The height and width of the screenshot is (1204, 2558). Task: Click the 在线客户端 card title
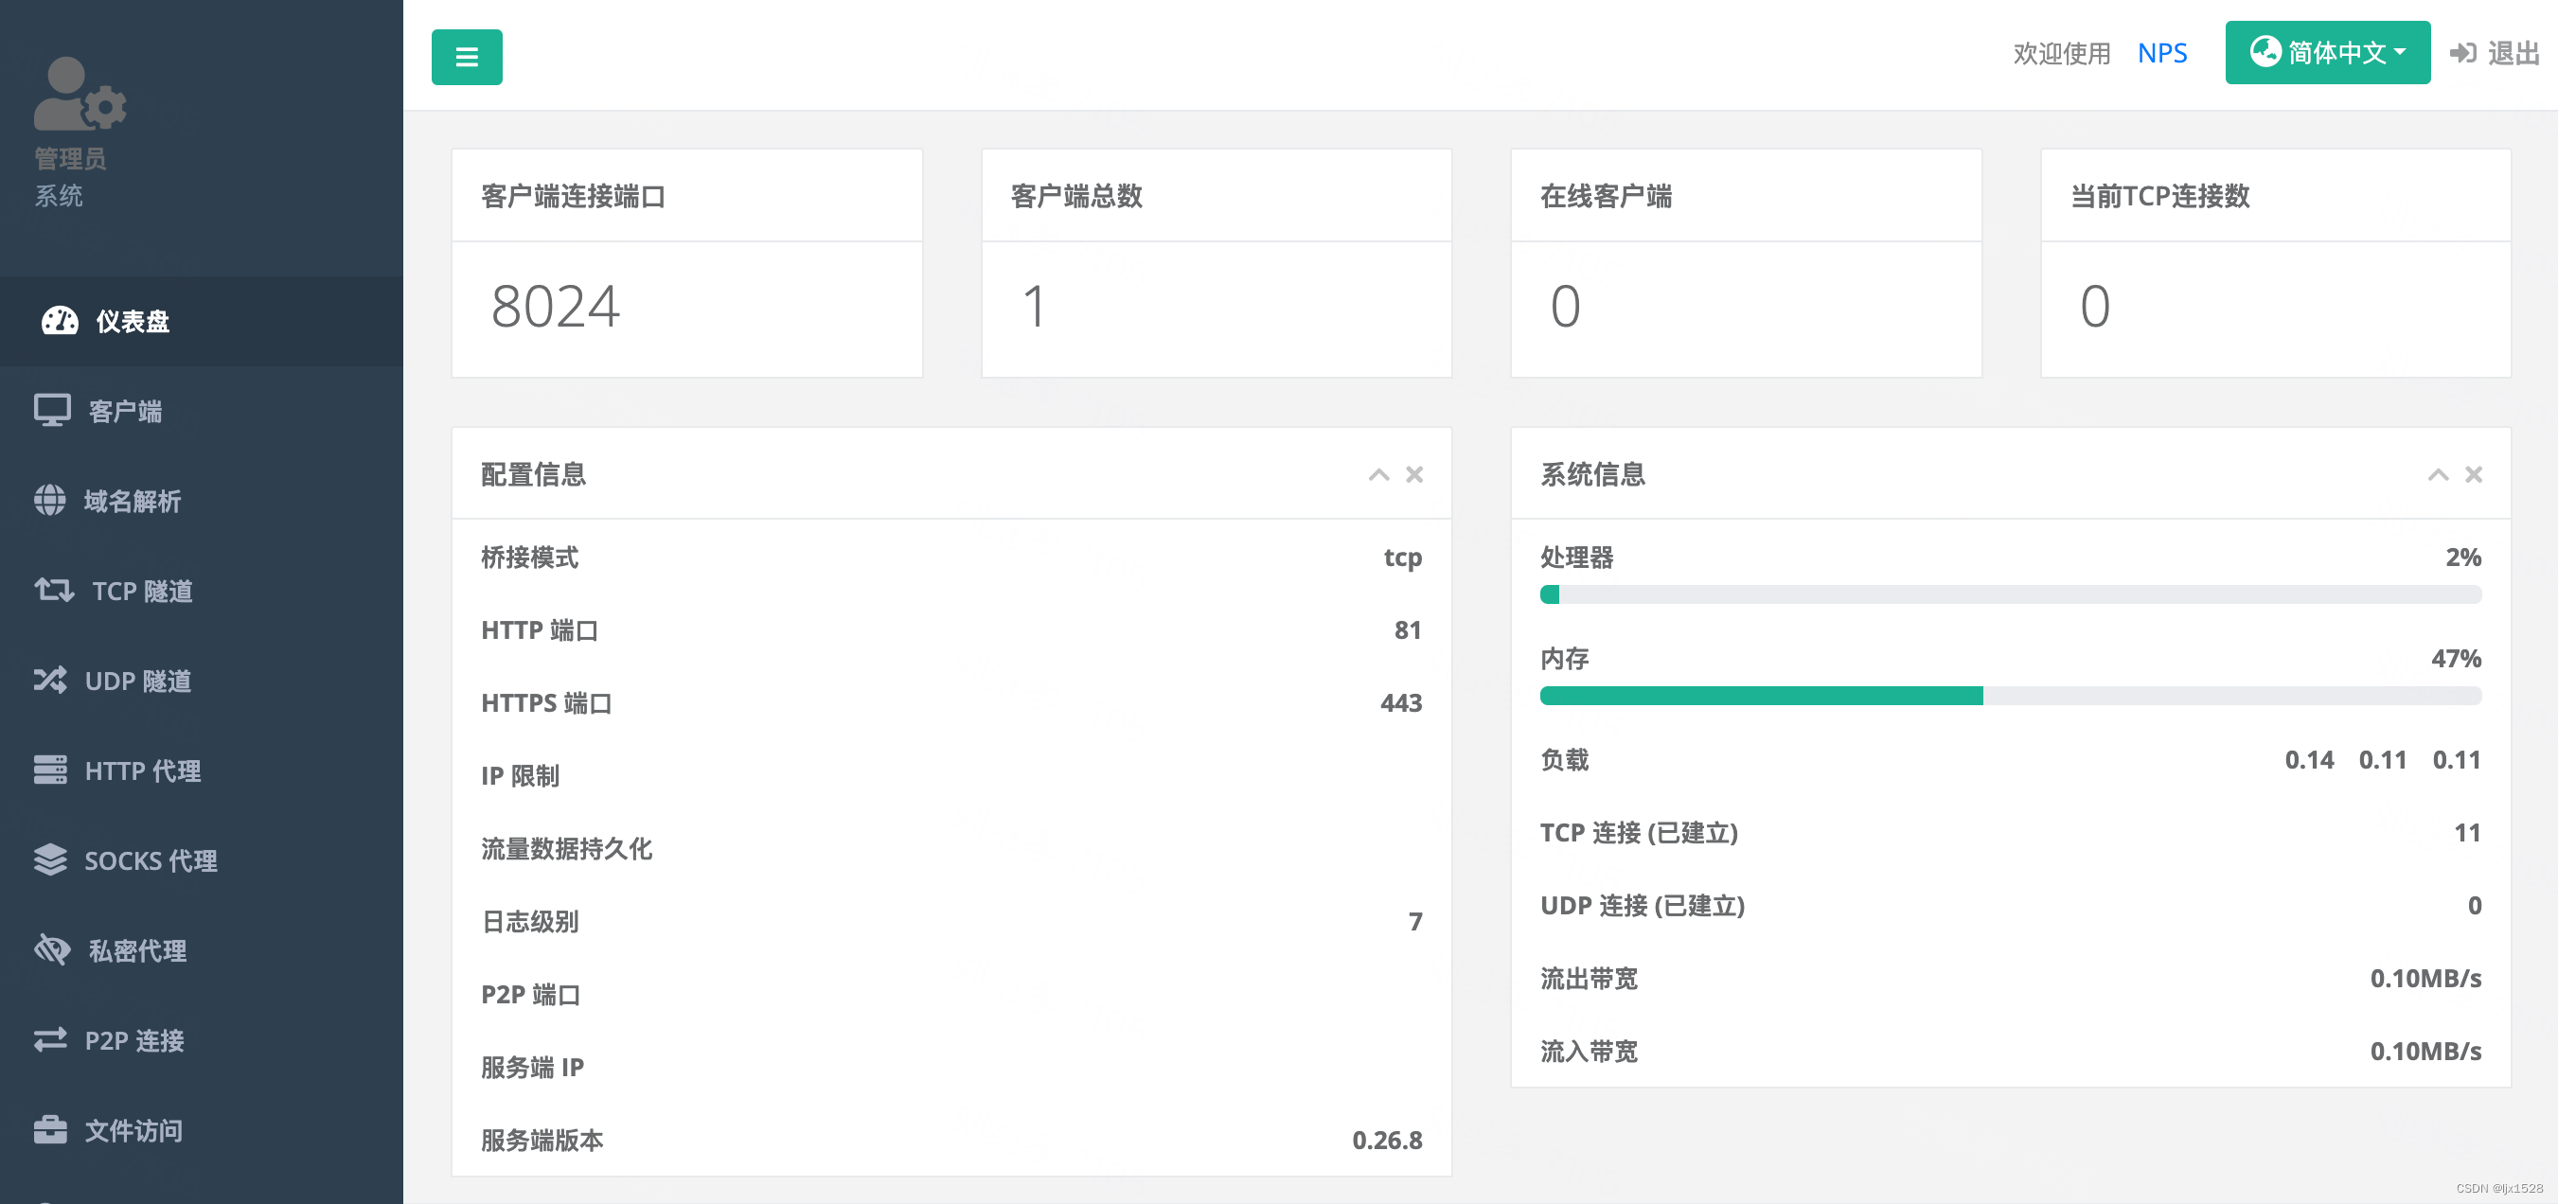[x=1606, y=196]
